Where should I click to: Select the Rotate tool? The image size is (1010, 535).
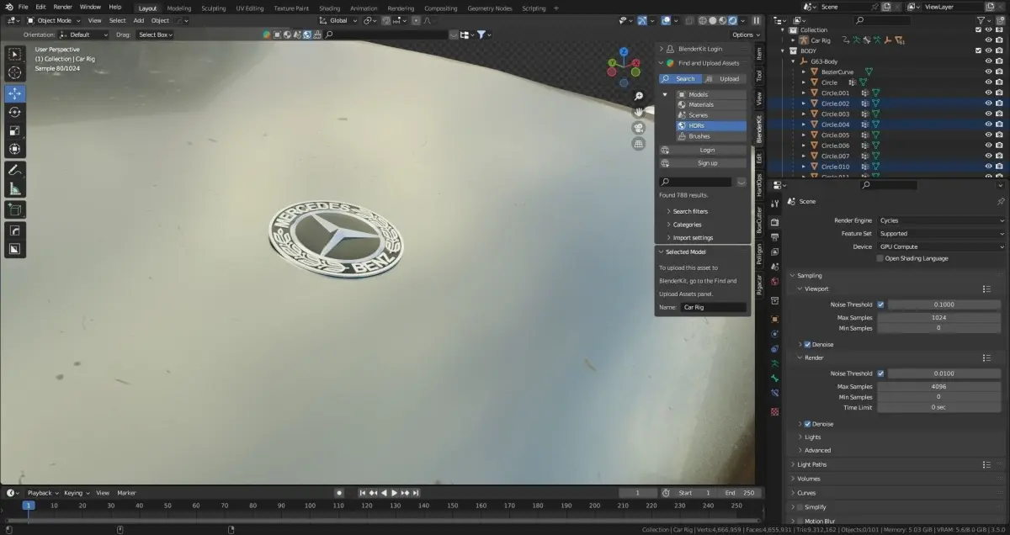[15, 112]
